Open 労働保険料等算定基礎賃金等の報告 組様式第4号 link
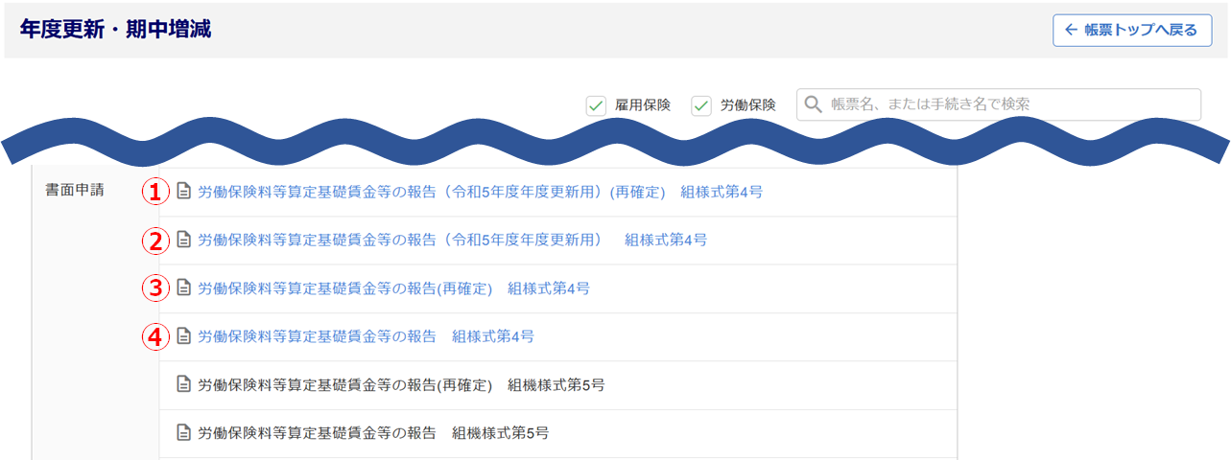1231x460 pixels. tap(366, 335)
